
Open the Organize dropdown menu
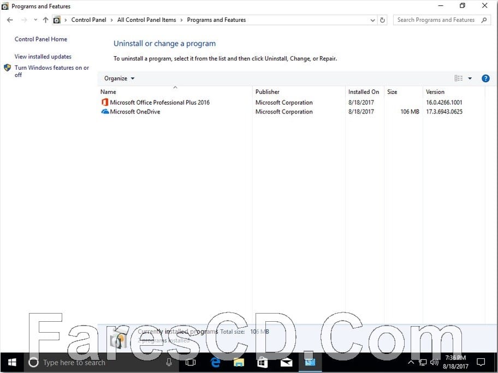point(119,79)
